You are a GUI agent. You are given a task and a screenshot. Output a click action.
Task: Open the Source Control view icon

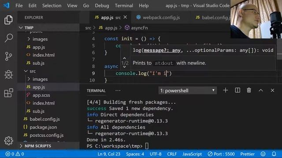(x=8, y=56)
